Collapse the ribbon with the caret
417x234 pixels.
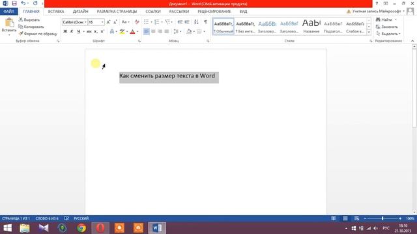[412, 41]
